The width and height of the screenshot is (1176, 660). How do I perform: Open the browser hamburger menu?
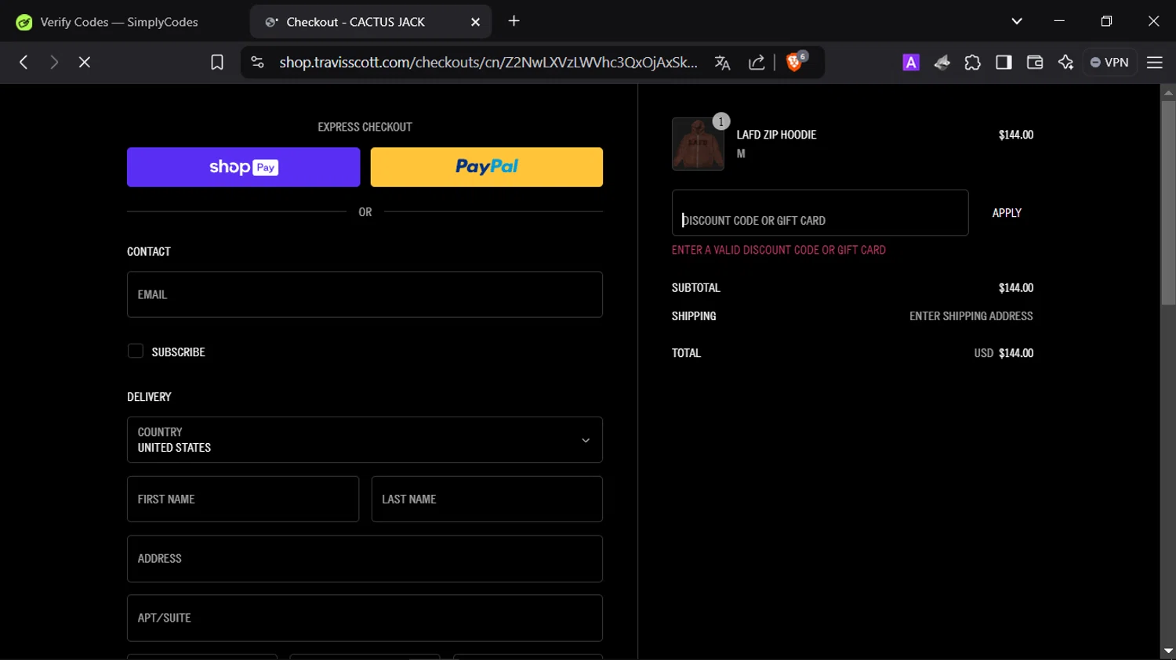[x=1155, y=63]
